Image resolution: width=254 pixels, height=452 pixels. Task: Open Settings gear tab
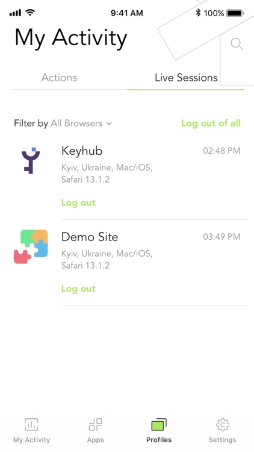pos(222,431)
